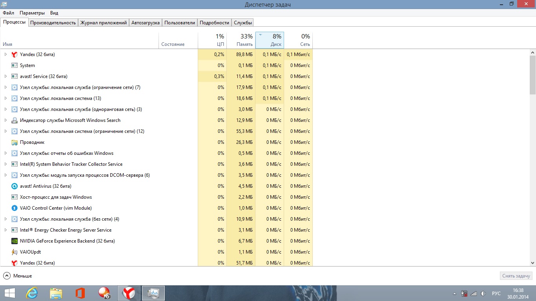Expand the first Yandex (32 бита) process group
The width and height of the screenshot is (536, 301).
(x=5, y=54)
